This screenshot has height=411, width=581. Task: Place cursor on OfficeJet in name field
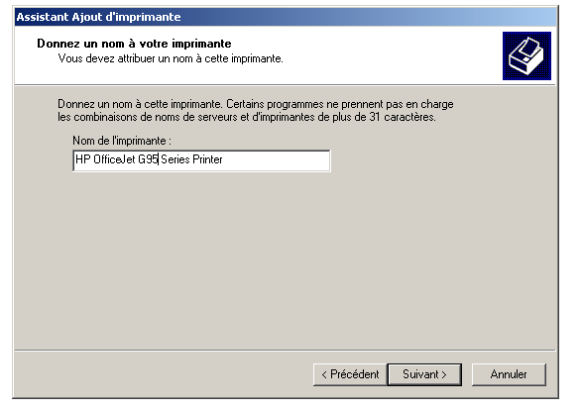click(114, 159)
